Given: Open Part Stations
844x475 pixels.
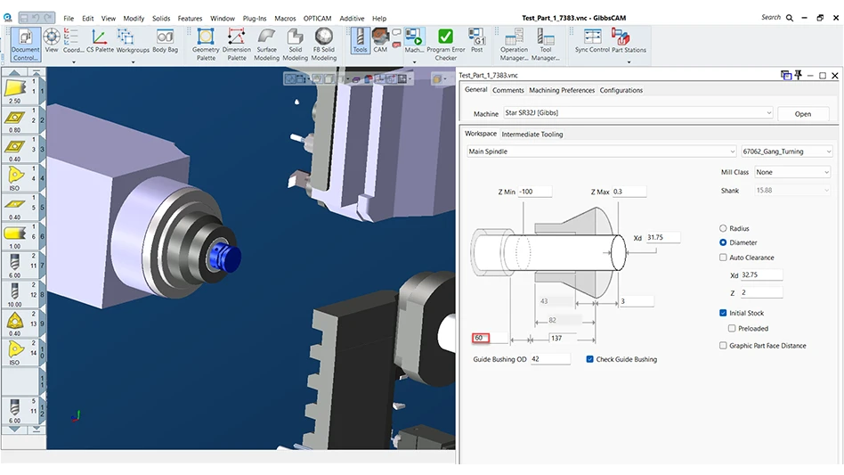Looking at the screenshot, I should tap(629, 41).
